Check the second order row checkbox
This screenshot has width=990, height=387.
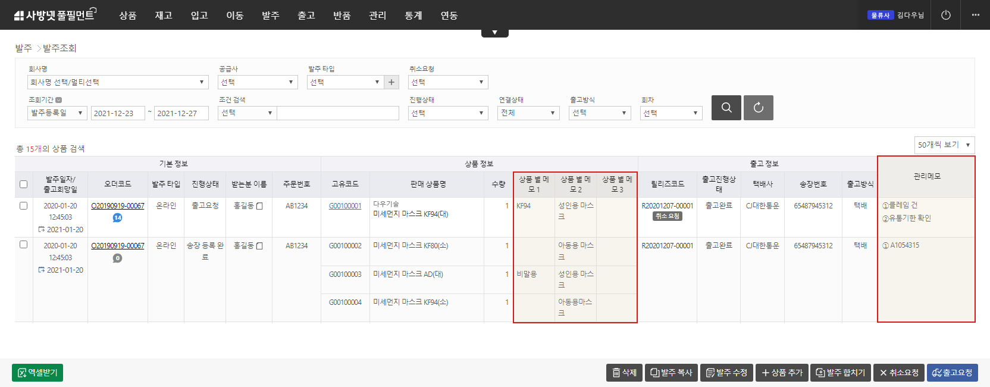[24, 245]
